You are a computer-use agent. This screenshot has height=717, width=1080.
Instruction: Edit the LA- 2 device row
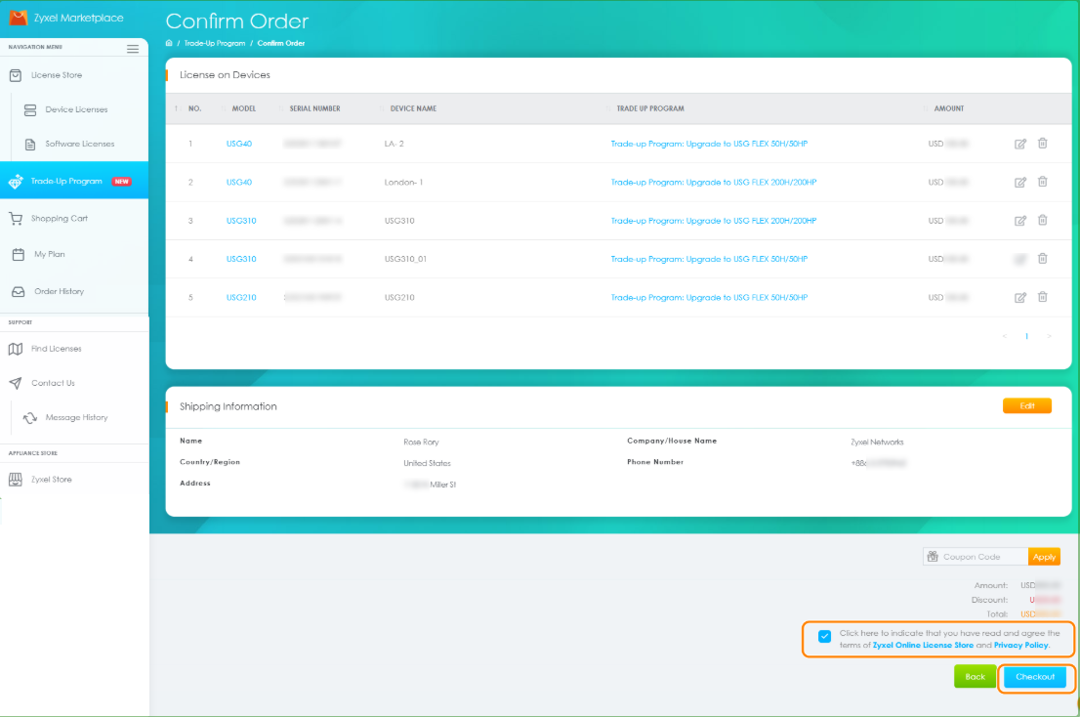point(1020,144)
